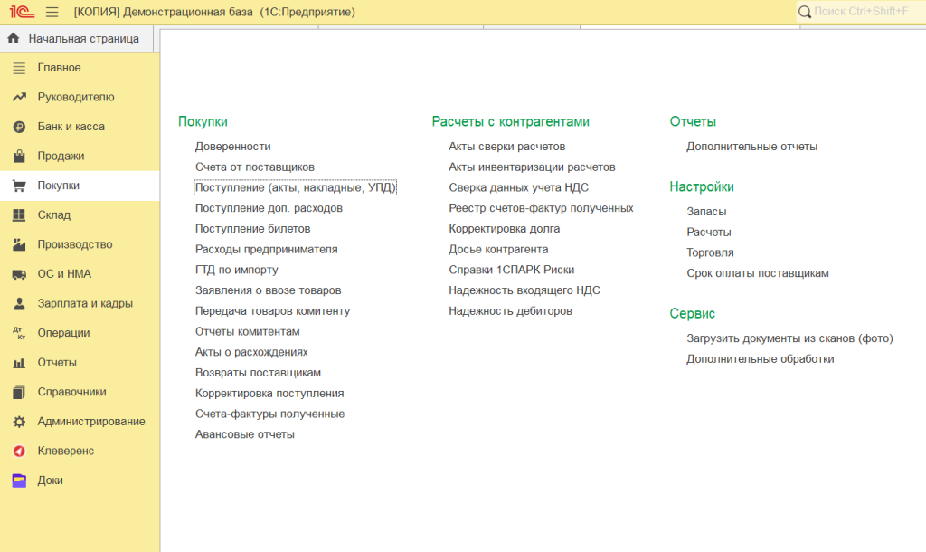926x552 pixels.
Task: Open Справки 1СПАРК Риски
Action: pyautogui.click(x=512, y=270)
